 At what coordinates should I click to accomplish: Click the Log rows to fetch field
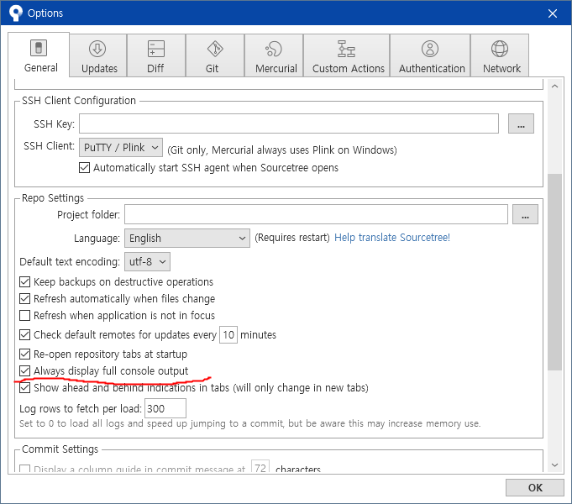click(x=165, y=408)
